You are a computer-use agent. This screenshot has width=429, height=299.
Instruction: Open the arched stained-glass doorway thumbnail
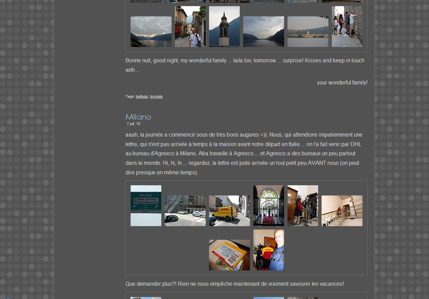tap(268, 206)
